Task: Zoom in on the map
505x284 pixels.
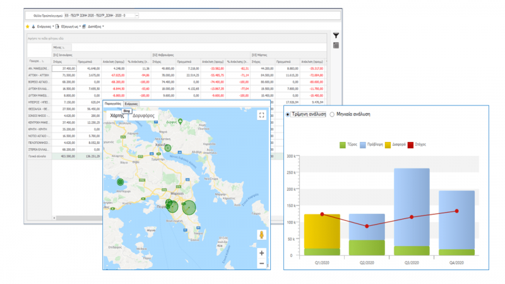Action: click(x=261, y=253)
